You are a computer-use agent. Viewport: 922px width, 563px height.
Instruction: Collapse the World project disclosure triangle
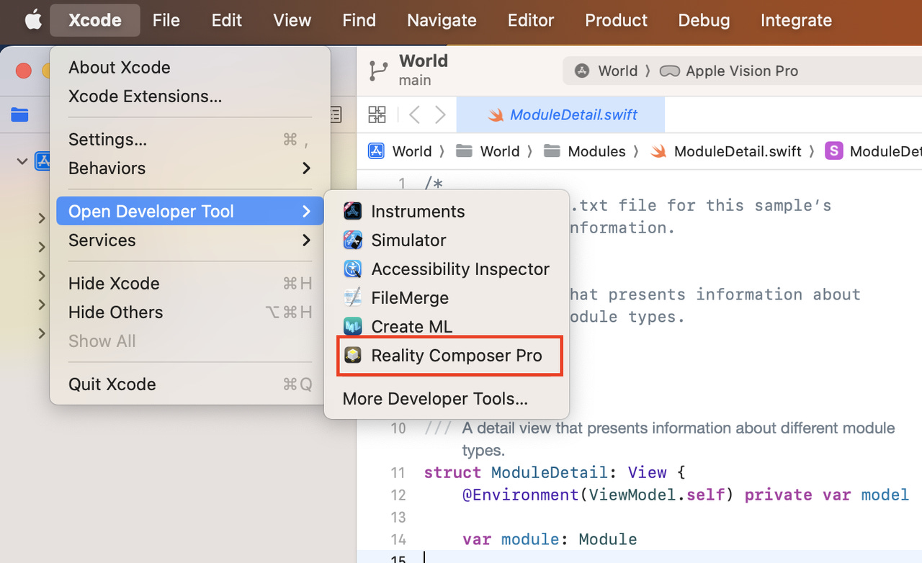pyautogui.click(x=23, y=161)
